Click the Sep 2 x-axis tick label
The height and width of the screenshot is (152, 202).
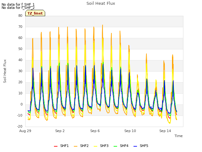point(60,131)
